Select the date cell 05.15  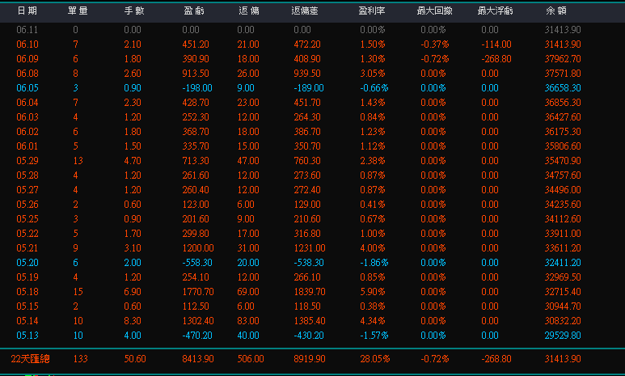click(x=27, y=306)
